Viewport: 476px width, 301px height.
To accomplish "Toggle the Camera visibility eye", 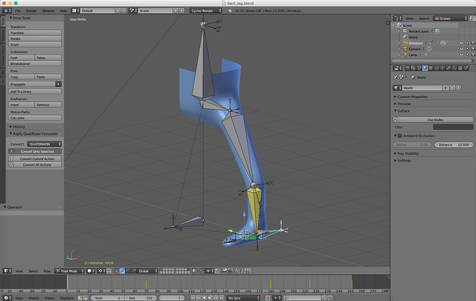I will pyautogui.click(x=462, y=49).
